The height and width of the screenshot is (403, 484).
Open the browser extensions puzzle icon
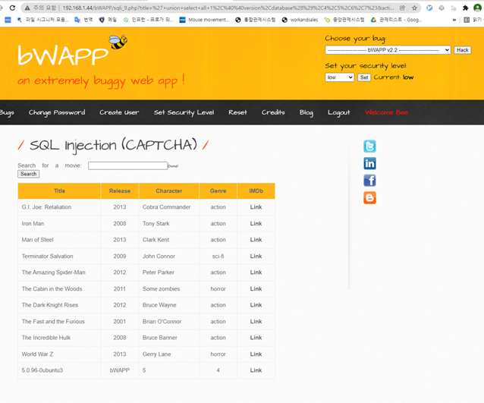click(x=466, y=8)
